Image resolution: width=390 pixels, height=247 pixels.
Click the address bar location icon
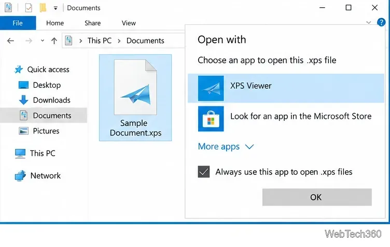coord(68,40)
